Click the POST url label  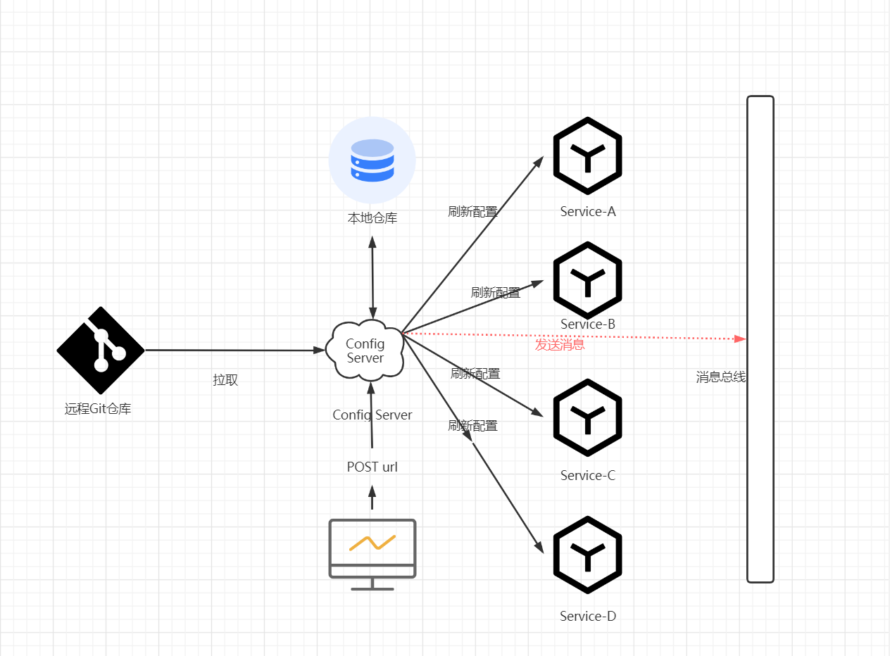coord(372,467)
